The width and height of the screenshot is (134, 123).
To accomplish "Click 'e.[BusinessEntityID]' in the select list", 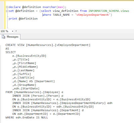I will (x=29, y=56).
